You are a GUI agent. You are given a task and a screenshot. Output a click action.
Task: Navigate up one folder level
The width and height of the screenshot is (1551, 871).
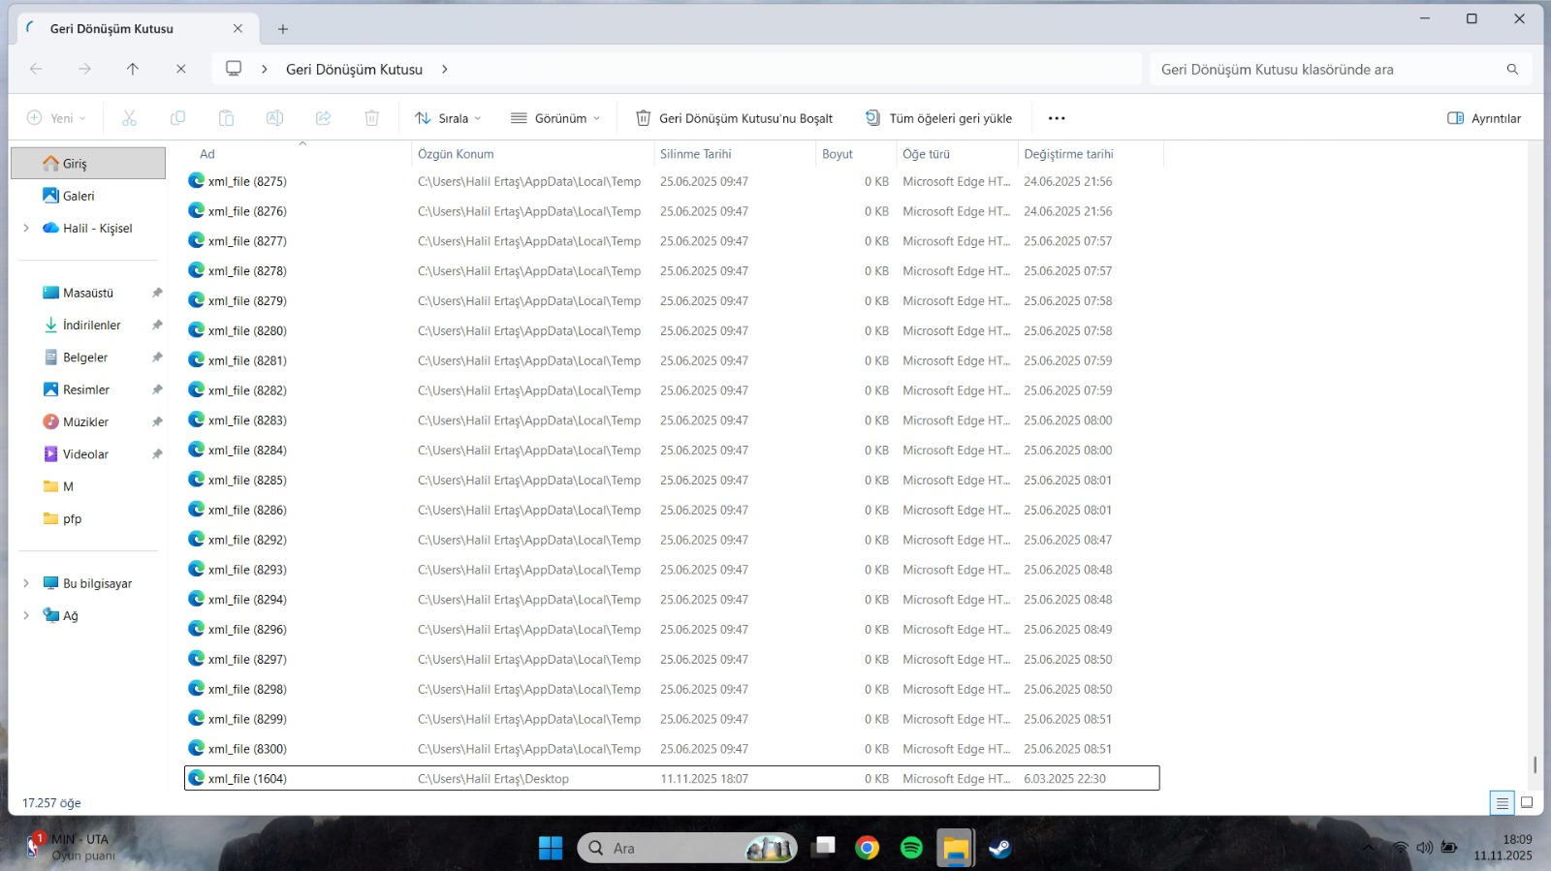point(133,69)
